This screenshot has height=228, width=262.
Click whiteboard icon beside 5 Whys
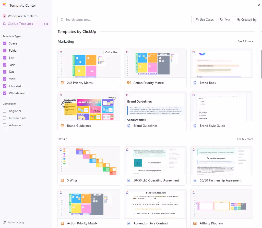[x=63, y=180]
